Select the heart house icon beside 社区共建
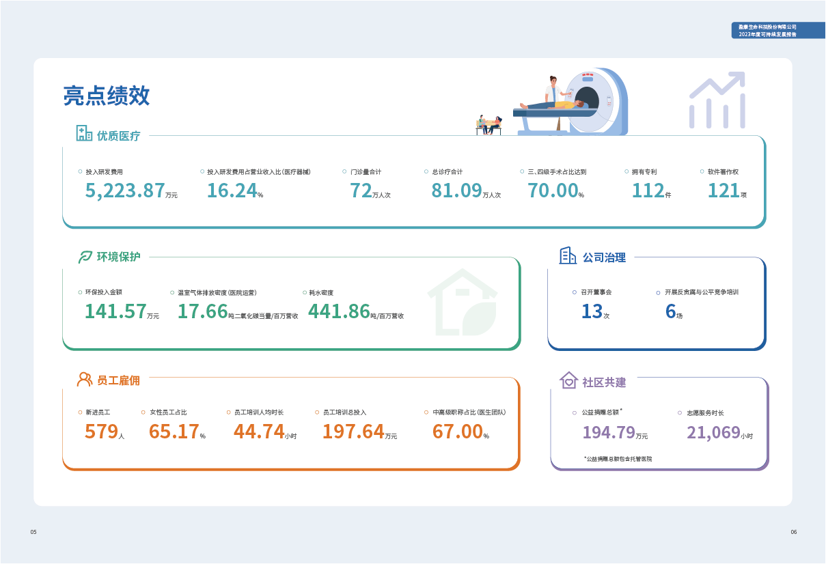Image resolution: width=826 pixels, height=564 pixels. click(568, 380)
